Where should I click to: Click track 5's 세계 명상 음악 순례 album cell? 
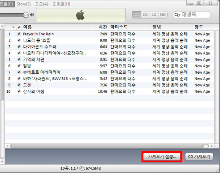(x=170, y=59)
